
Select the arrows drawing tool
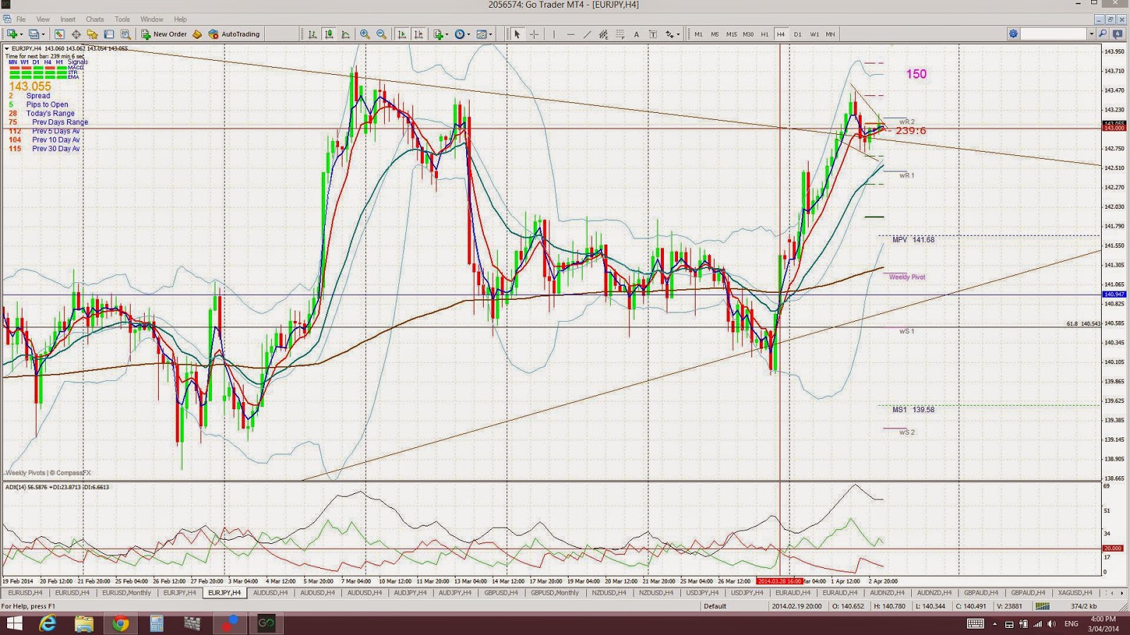669,34
